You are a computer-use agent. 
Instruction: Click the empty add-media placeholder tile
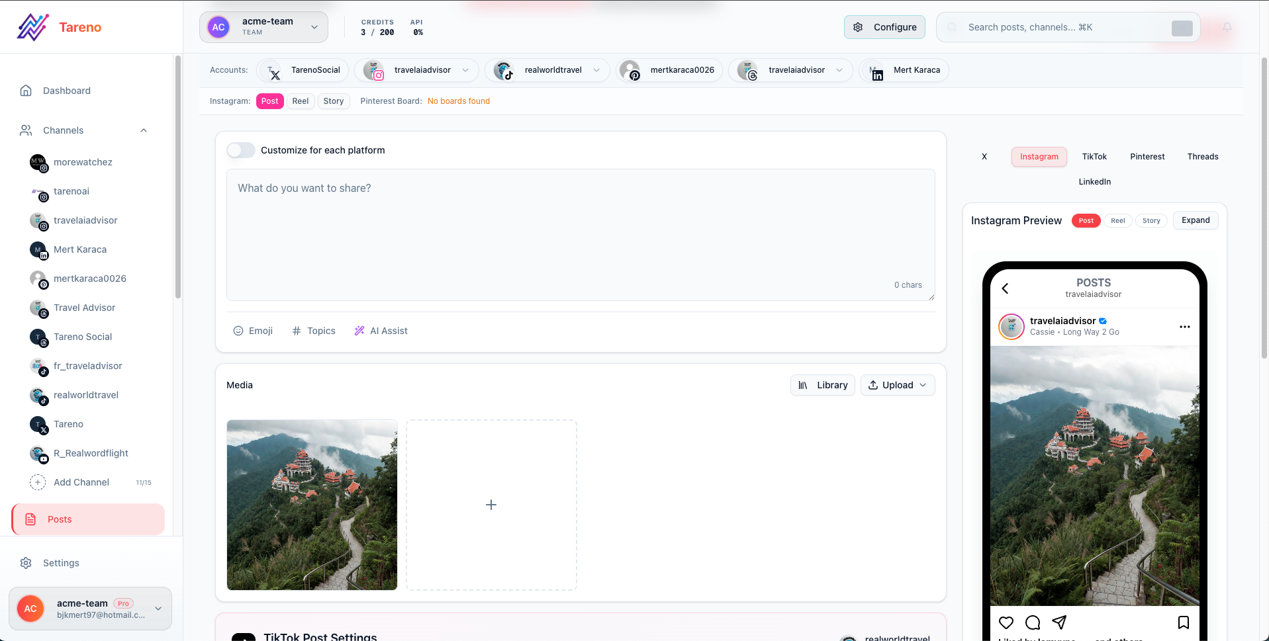[491, 505]
